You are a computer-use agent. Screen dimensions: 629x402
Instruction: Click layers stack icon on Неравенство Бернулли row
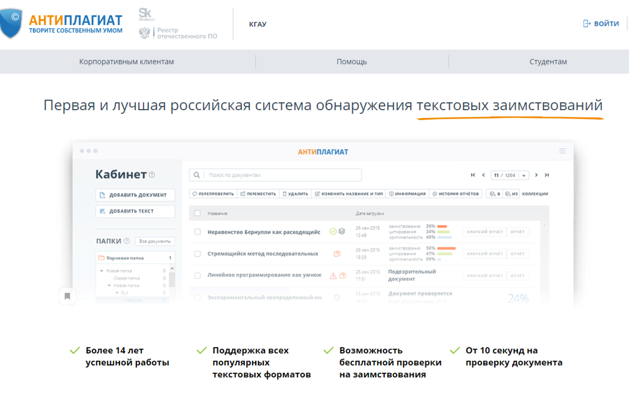[342, 231]
